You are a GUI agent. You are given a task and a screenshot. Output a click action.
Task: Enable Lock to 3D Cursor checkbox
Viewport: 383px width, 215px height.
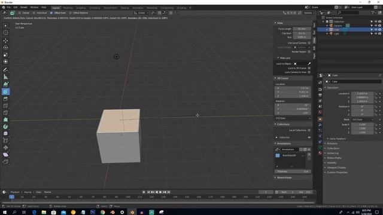click(309, 68)
